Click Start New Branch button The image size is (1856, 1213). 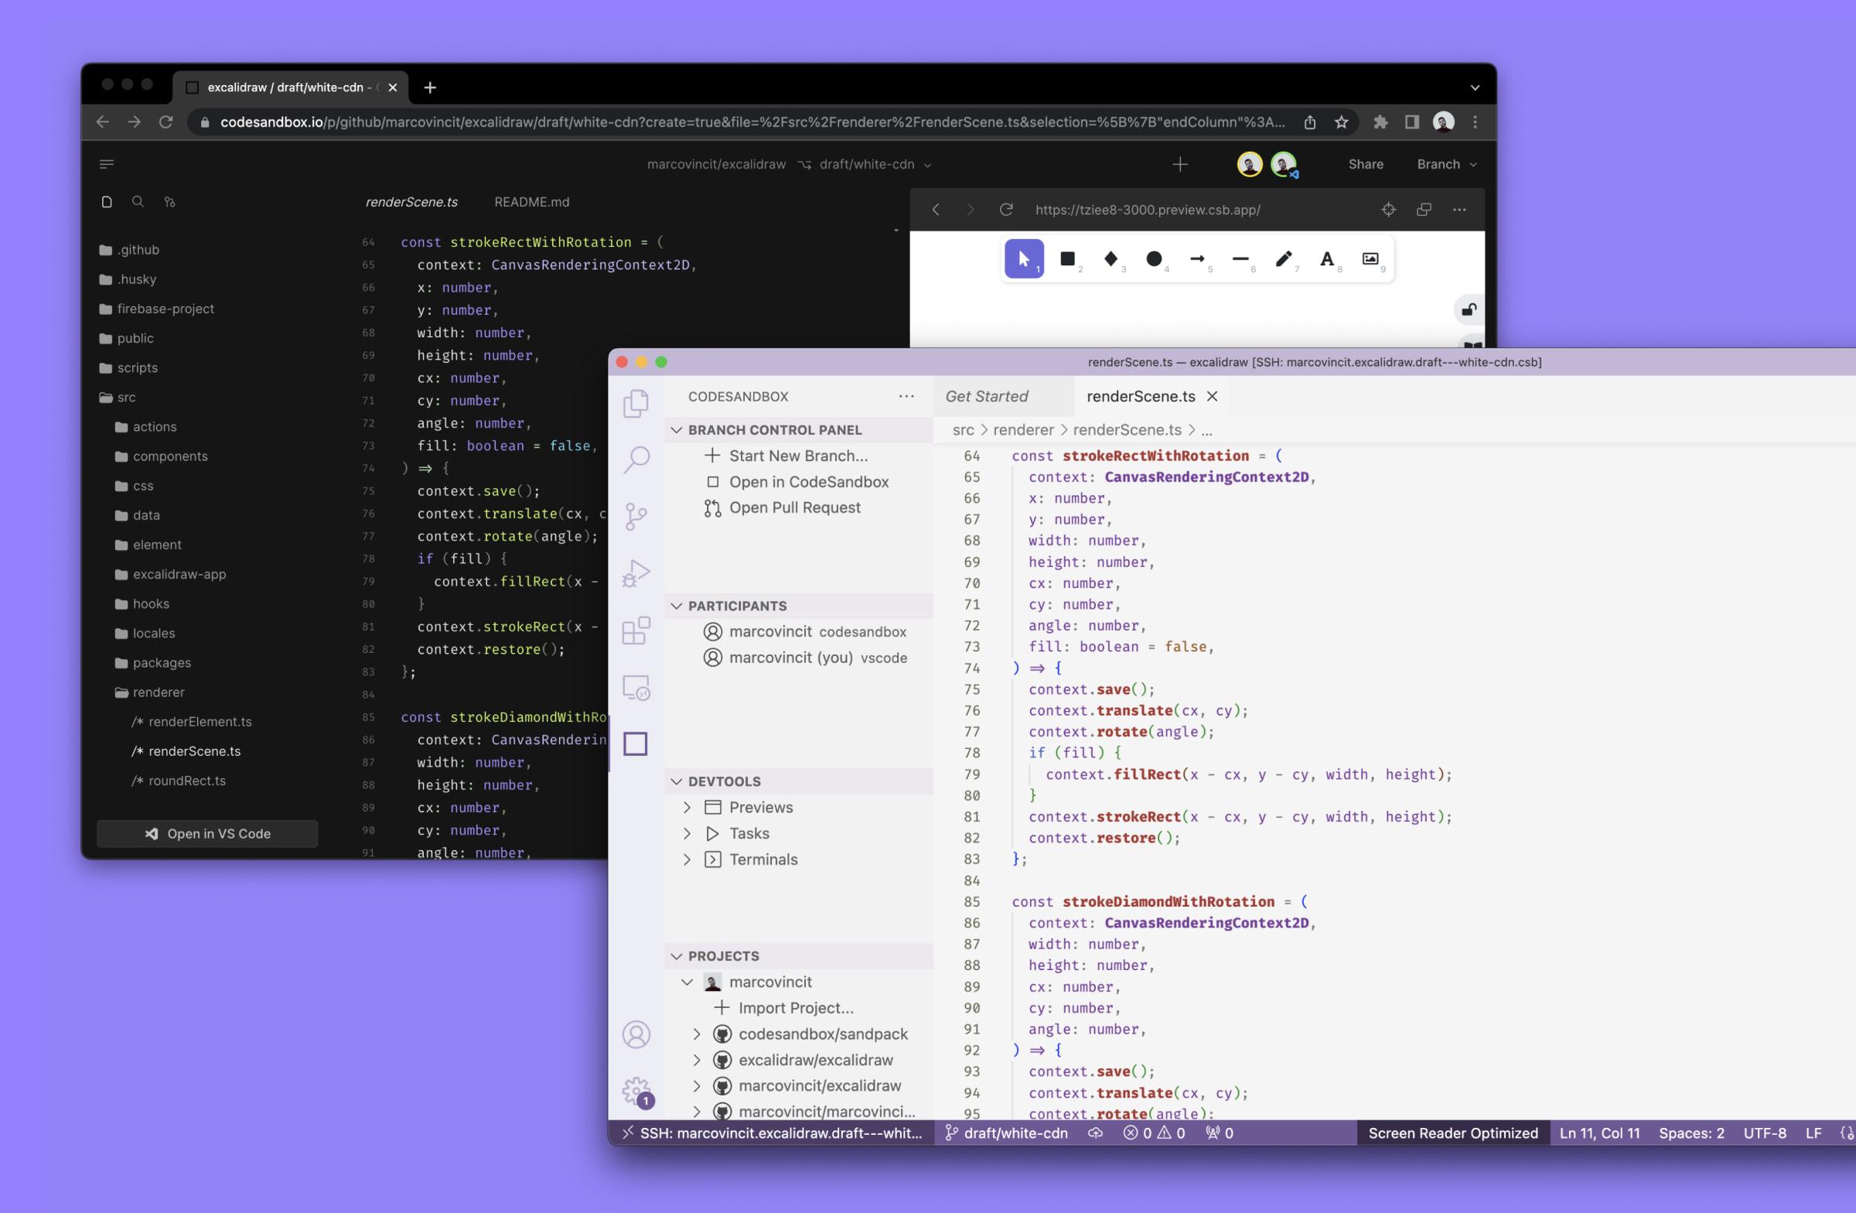[798, 455]
